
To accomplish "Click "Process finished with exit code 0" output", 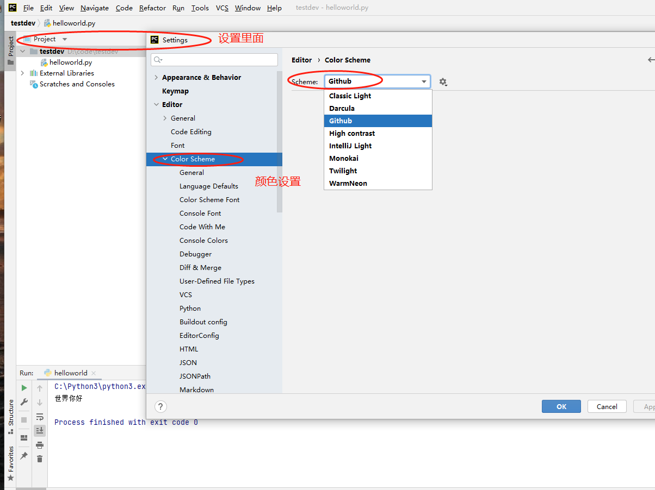I will (x=126, y=422).
